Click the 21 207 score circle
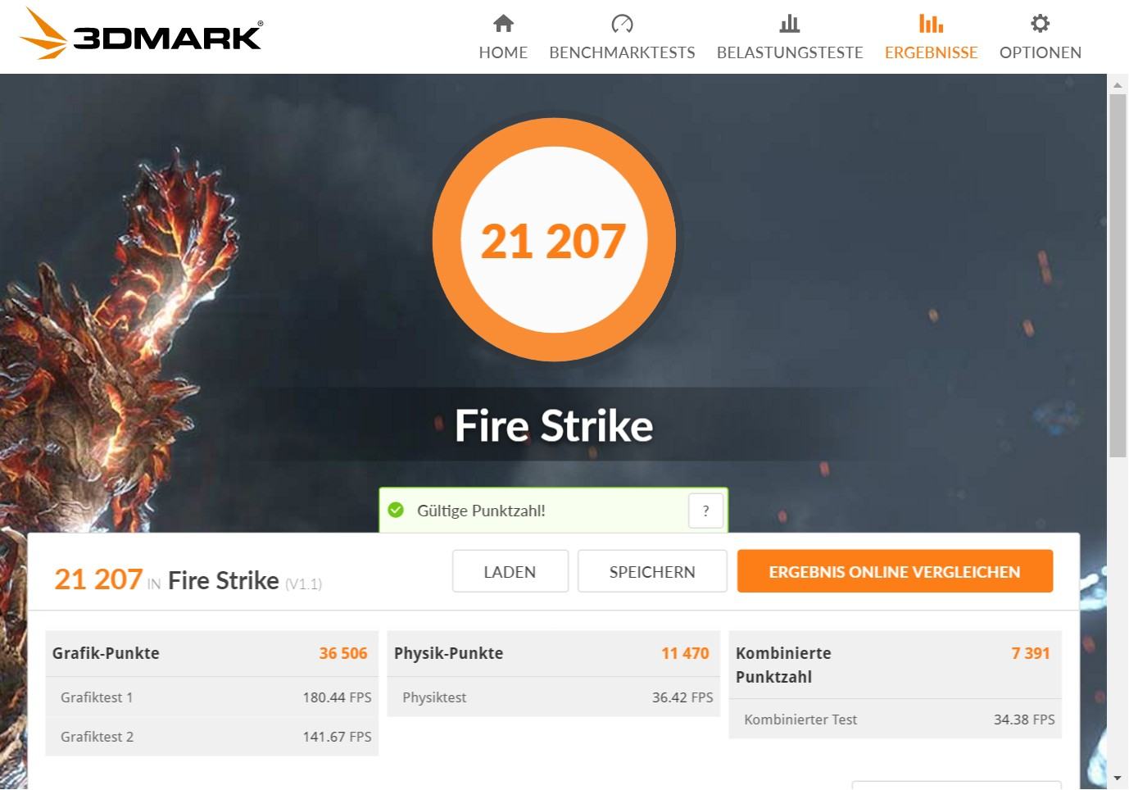This screenshot has width=1129, height=790. coord(554,239)
